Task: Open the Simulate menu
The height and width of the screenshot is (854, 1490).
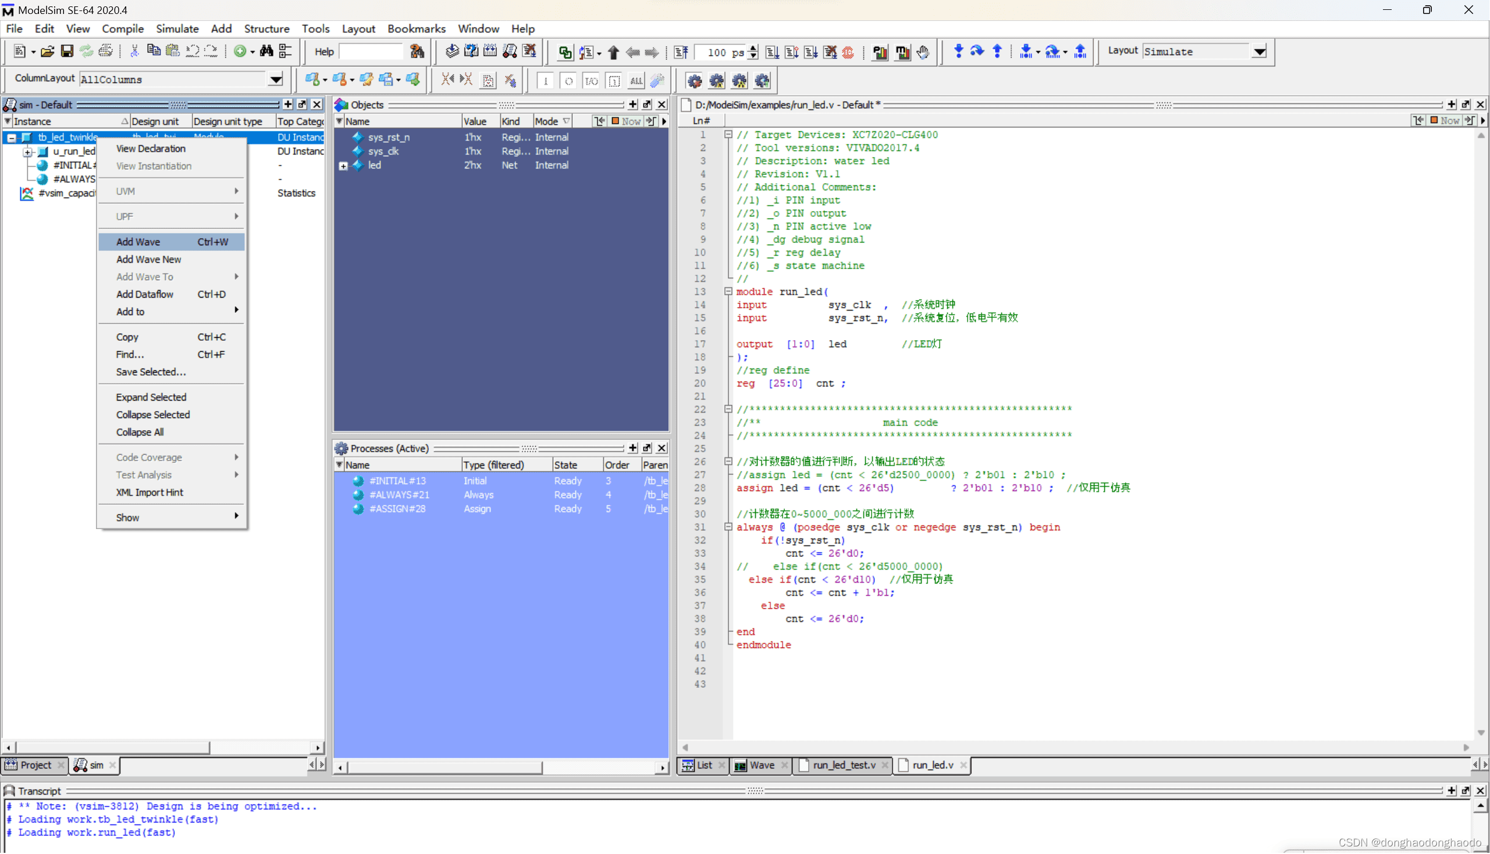Action: [x=177, y=28]
